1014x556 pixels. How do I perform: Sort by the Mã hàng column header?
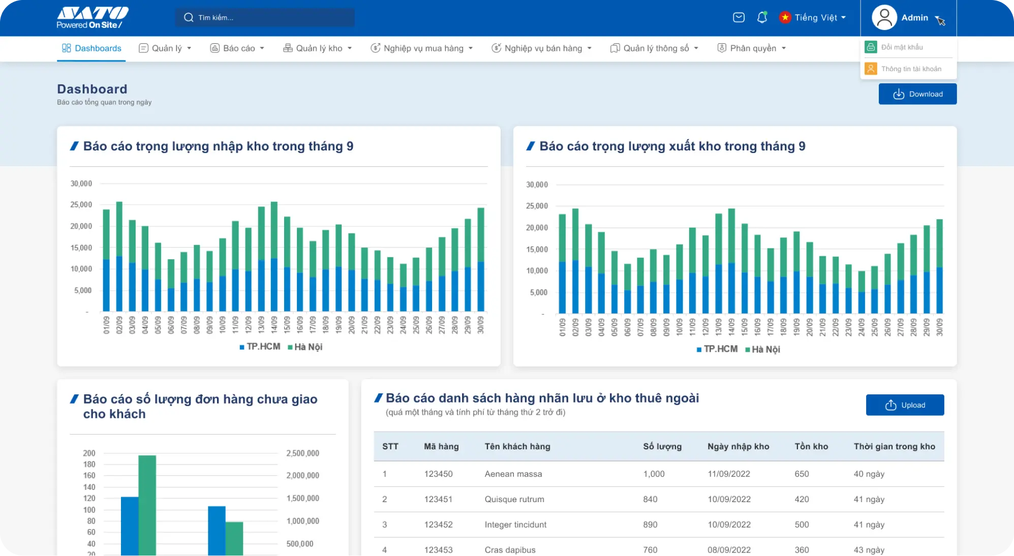(441, 446)
